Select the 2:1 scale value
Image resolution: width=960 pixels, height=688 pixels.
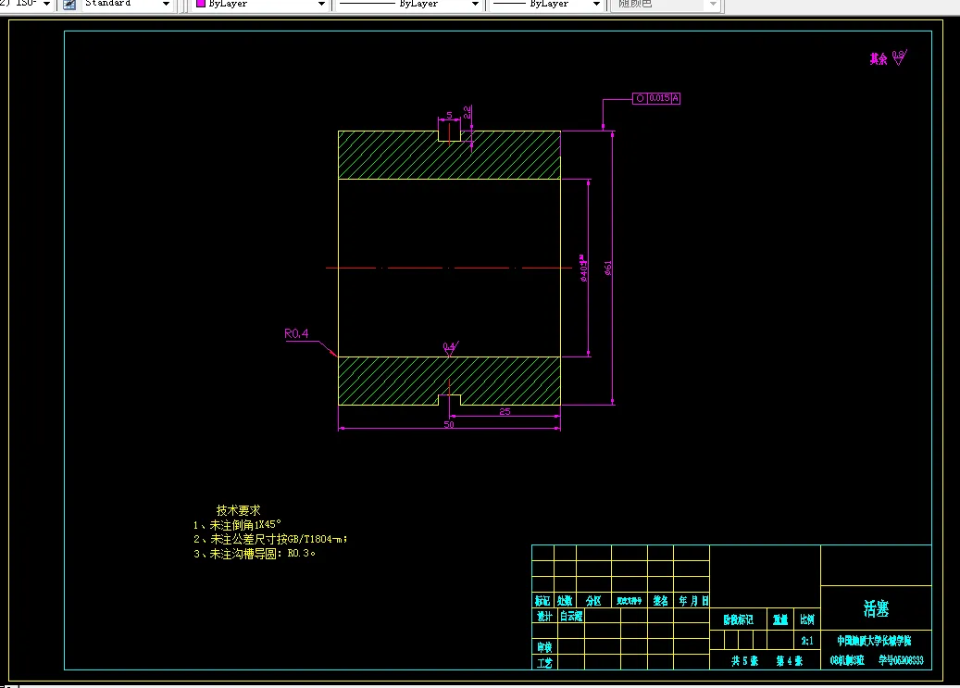(x=807, y=641)
